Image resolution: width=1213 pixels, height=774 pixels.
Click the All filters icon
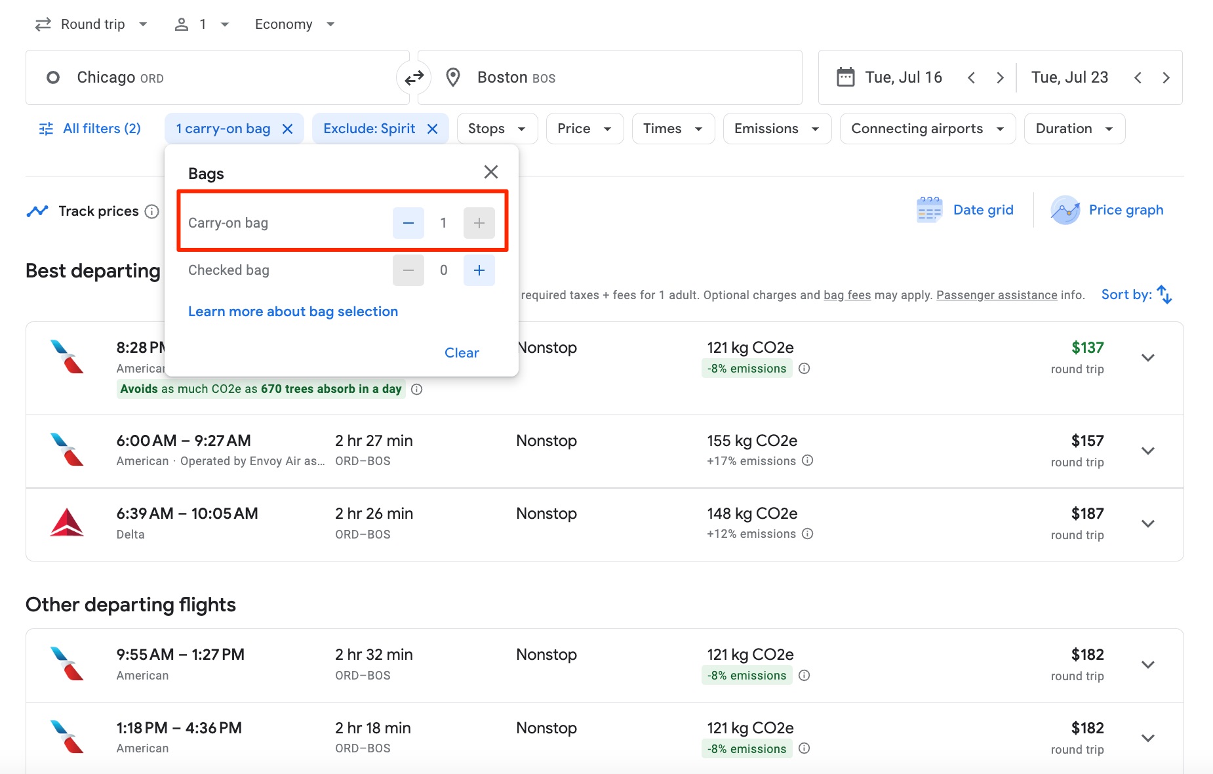tap(45, 128)
